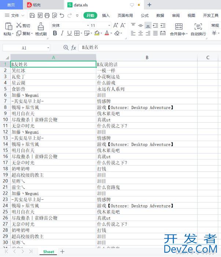221x257 pixels.
Task: Open the View ribbon tab
Action: (x=191, y=15)
